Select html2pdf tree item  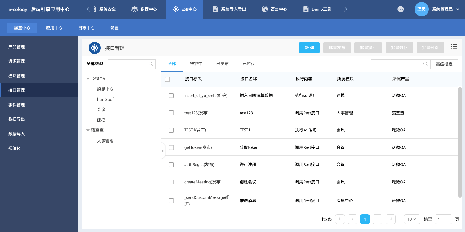click(x=105, y=99)
